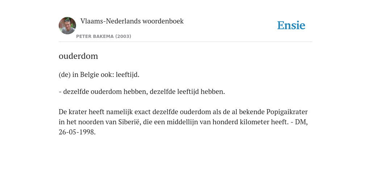Click the words dezelfde leeftijd hebben
The width and height of the screenshot is (371, 185).
pos(187,91)
